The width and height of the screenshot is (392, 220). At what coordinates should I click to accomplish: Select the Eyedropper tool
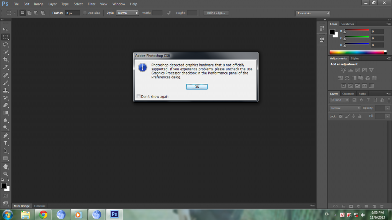[x=5, y=67]
